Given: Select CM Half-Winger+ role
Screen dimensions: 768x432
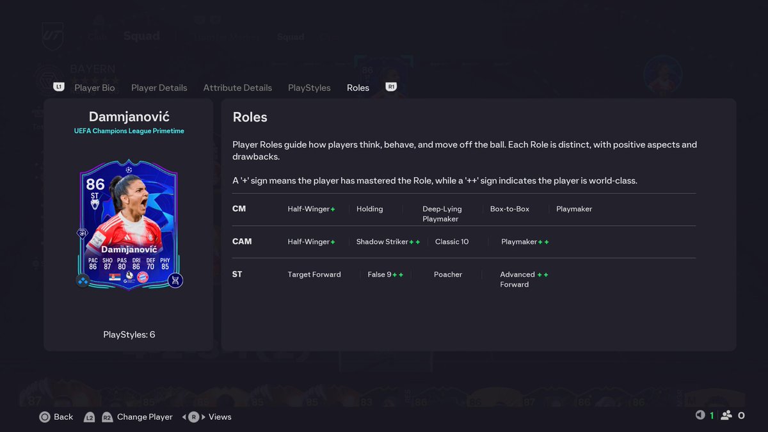Looking at the screenshot, I should 312,209.
